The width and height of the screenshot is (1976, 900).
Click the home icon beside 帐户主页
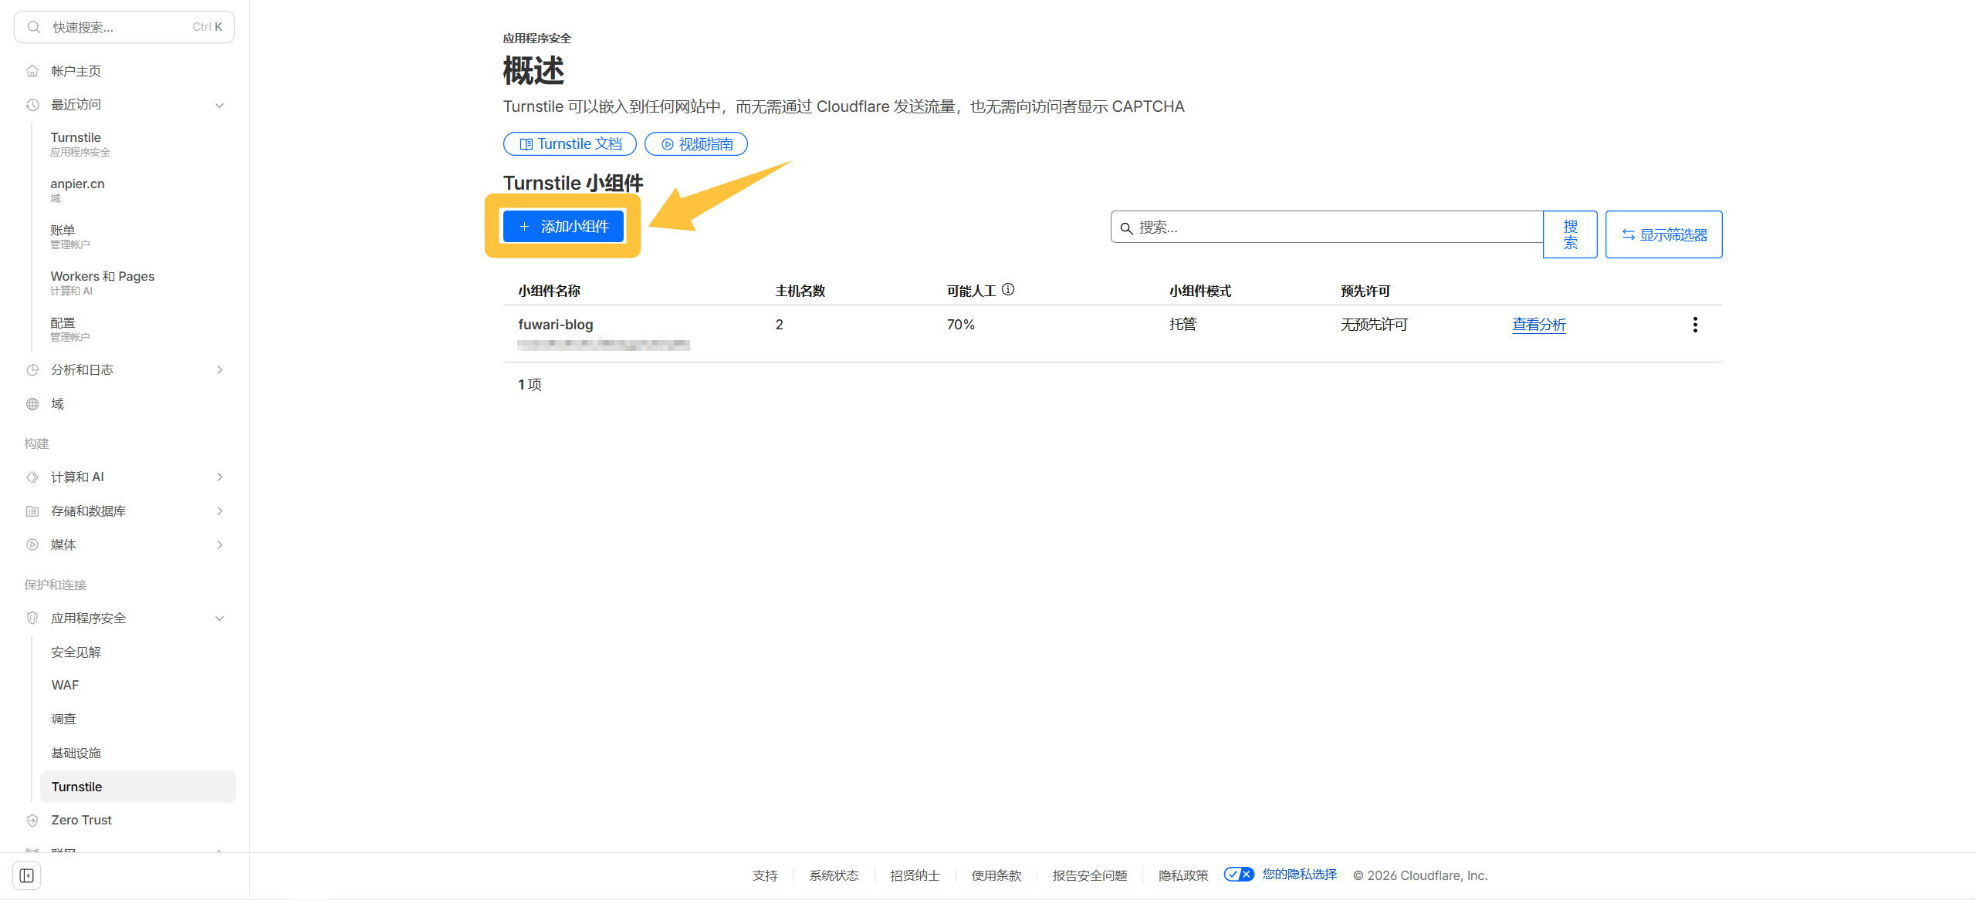(32, 71)
